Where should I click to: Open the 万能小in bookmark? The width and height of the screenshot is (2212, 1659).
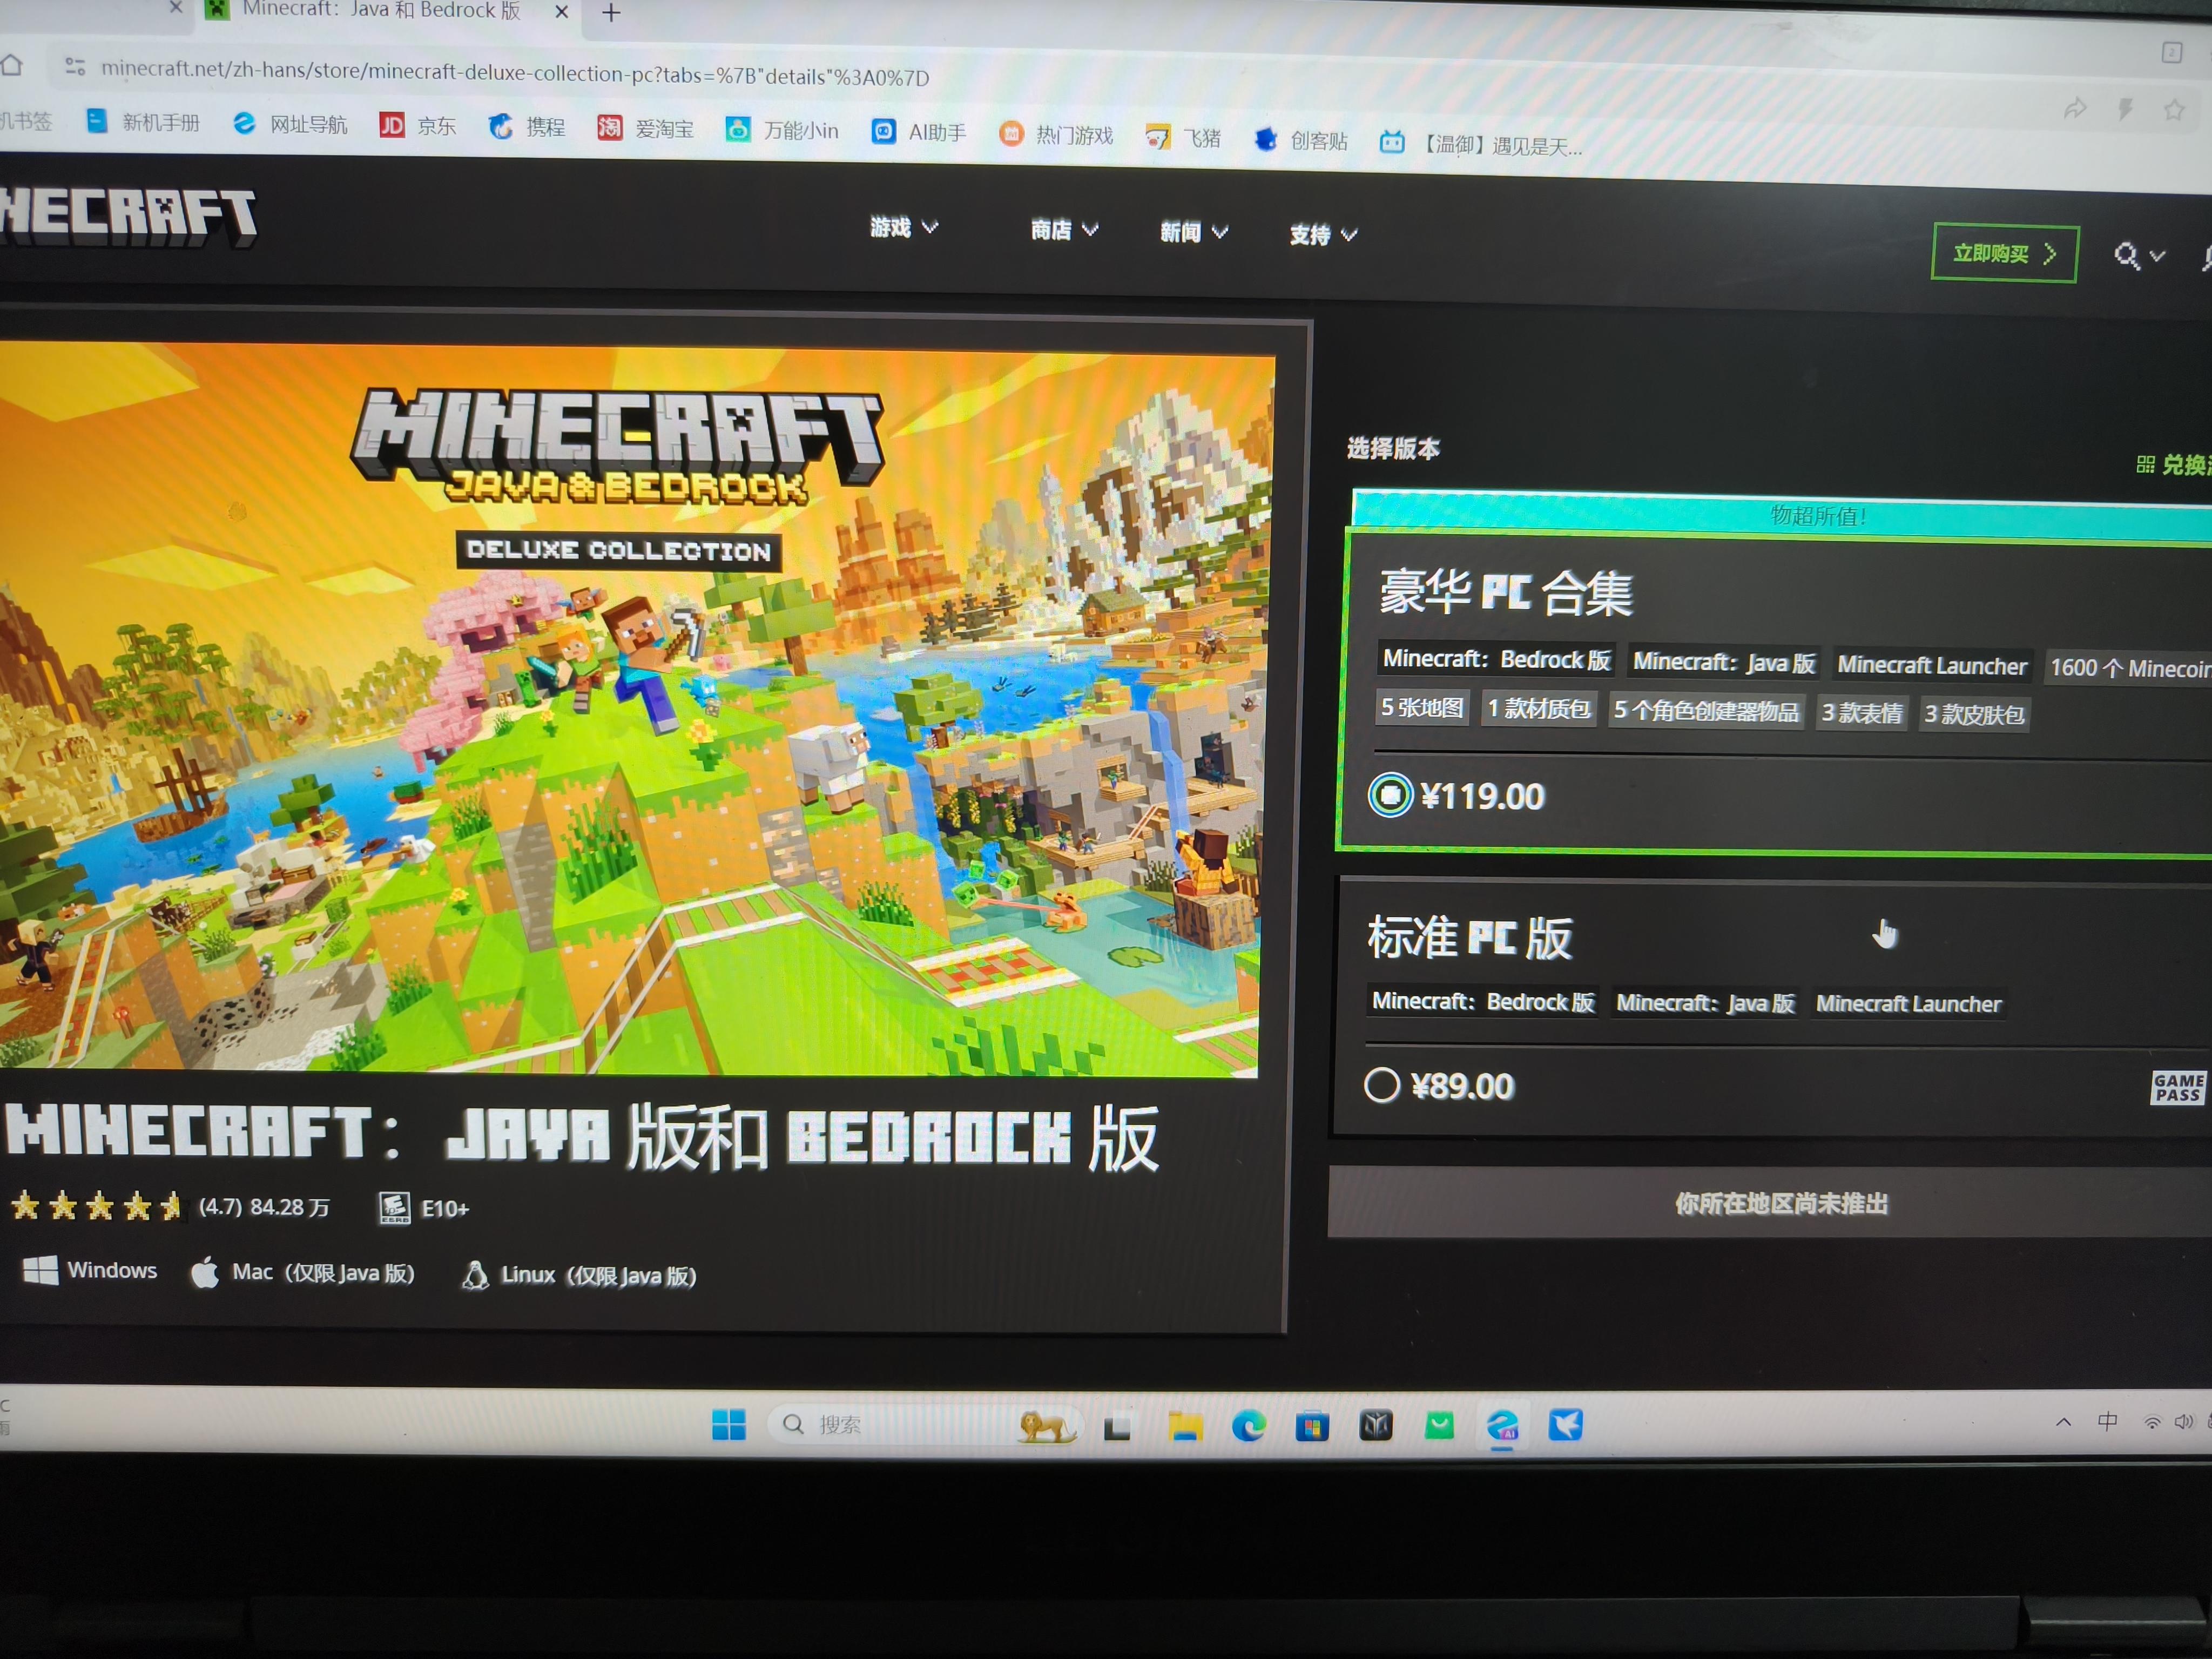point(782,130)
